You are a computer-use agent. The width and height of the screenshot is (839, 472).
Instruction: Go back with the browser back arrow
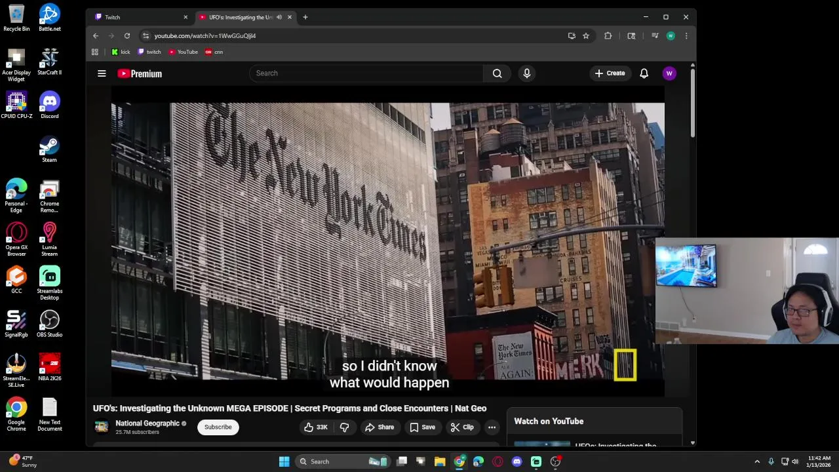[96, 36]
